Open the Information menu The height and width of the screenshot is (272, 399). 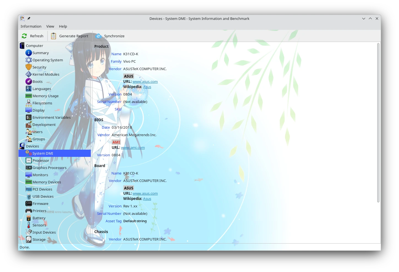tap(31, 27)
